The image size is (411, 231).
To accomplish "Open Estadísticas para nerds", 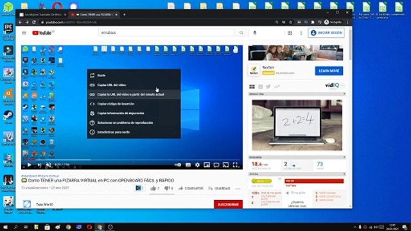I will click(x=134, y=132).
